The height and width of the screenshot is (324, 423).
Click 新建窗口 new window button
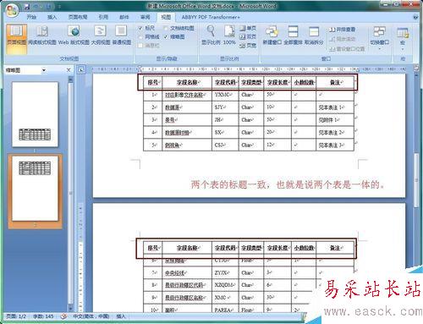point(272,36)
